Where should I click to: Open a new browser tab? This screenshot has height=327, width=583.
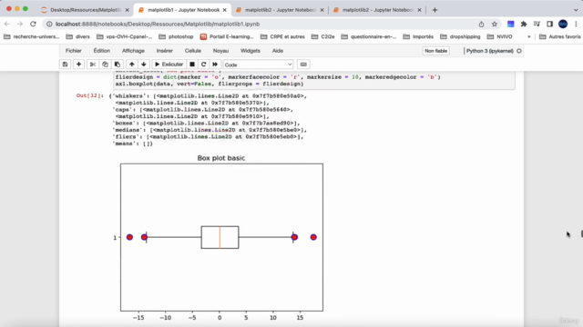(x=435, y=10)
